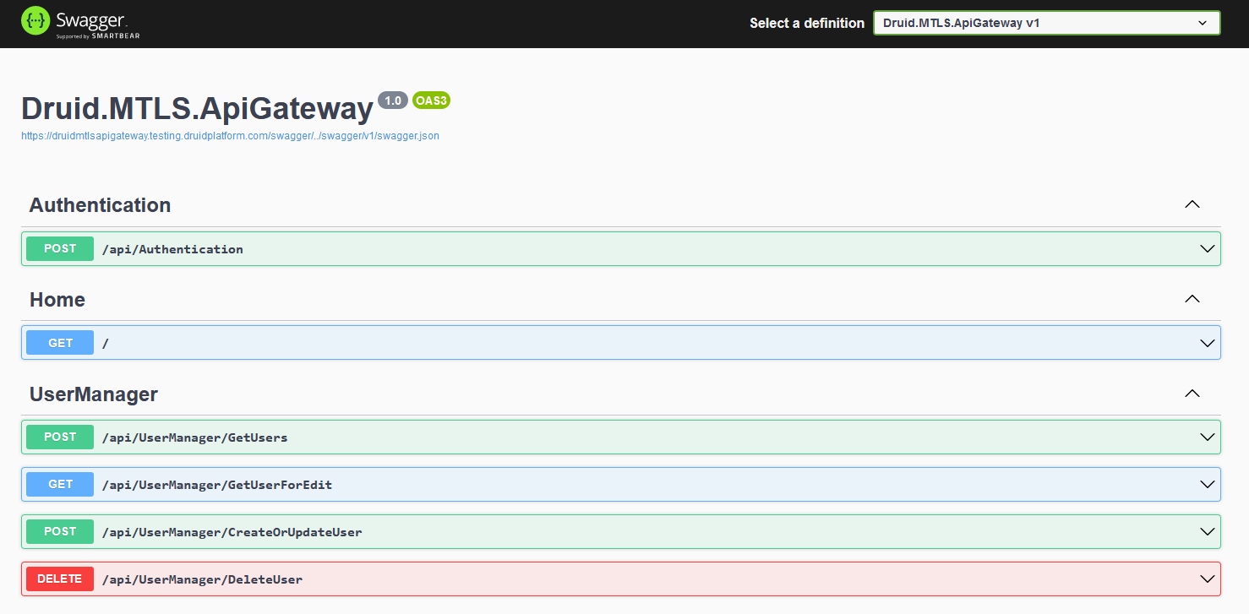Image resolution: width=1249 pixels, height=614 pixels.
Task: Click the GET badge for root path
Action: click(60, 343)
